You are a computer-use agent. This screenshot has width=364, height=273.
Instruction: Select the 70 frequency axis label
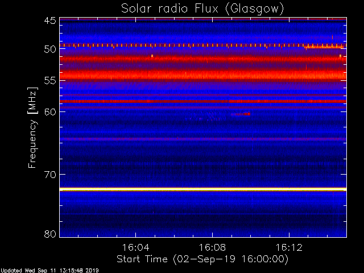[50, 175]
